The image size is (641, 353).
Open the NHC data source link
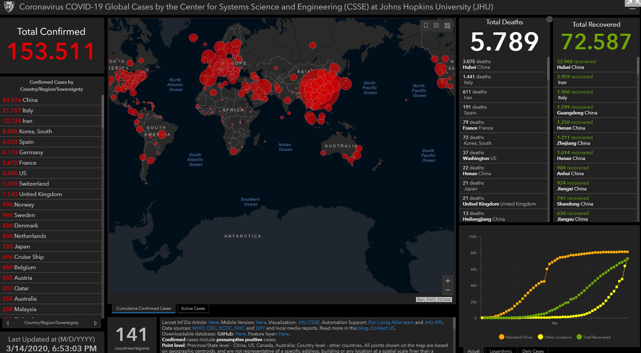(240, 328)
